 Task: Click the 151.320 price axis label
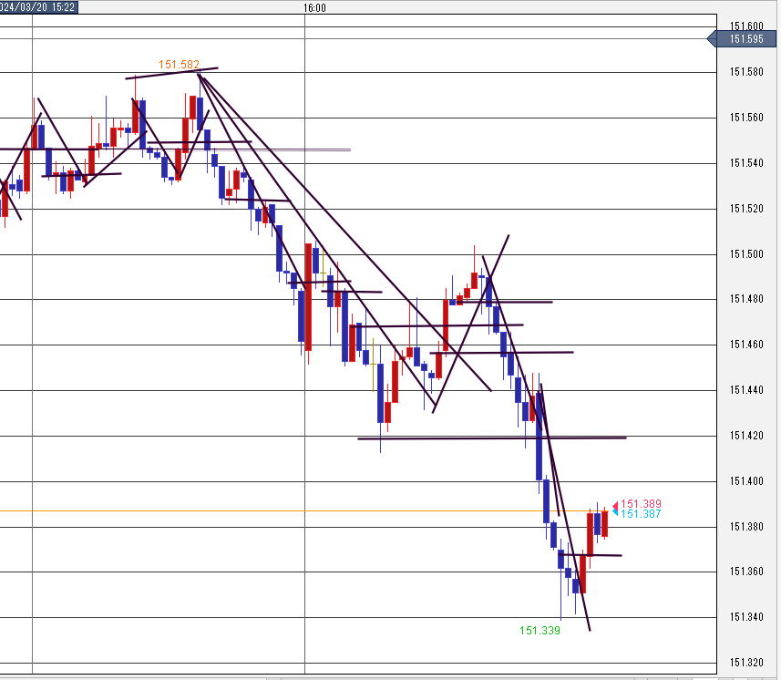(746, 663)
